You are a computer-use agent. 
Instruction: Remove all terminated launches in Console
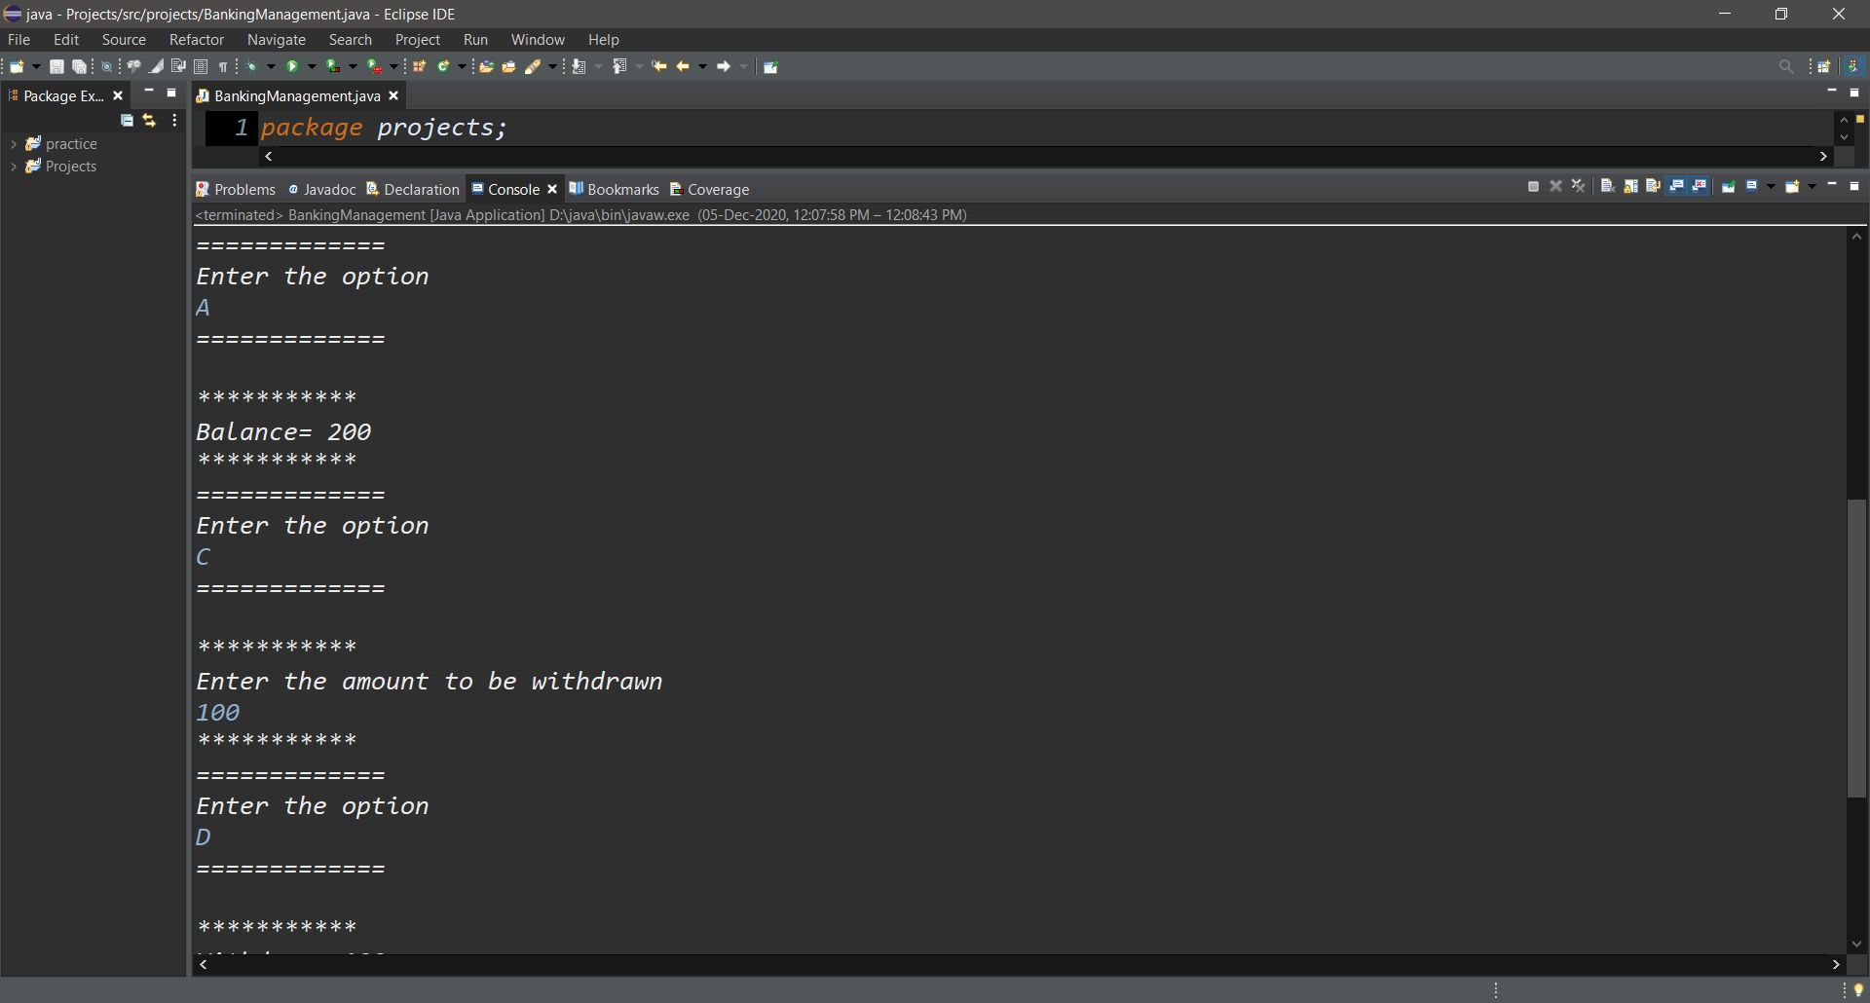click(x=1579, y=186)
